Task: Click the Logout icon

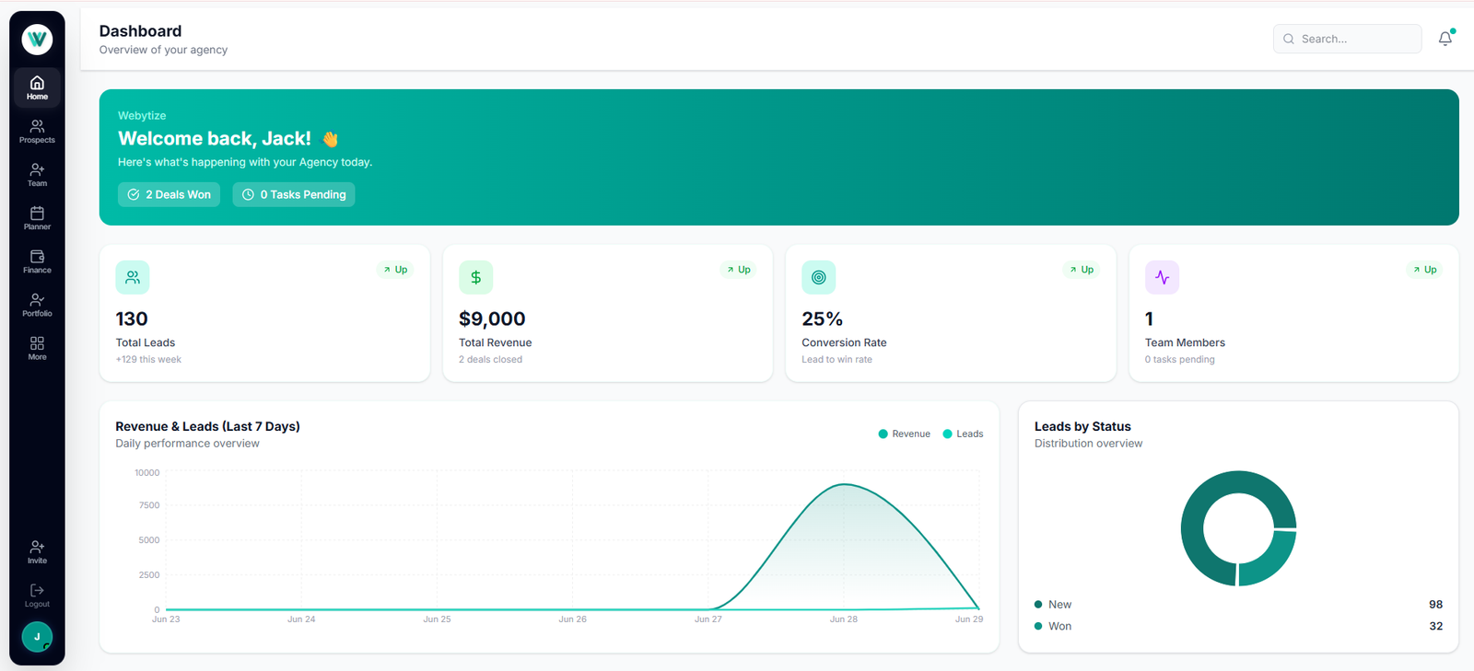Action: tap(37, 596)
